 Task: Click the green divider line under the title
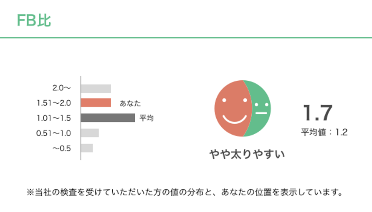(186, 38)
